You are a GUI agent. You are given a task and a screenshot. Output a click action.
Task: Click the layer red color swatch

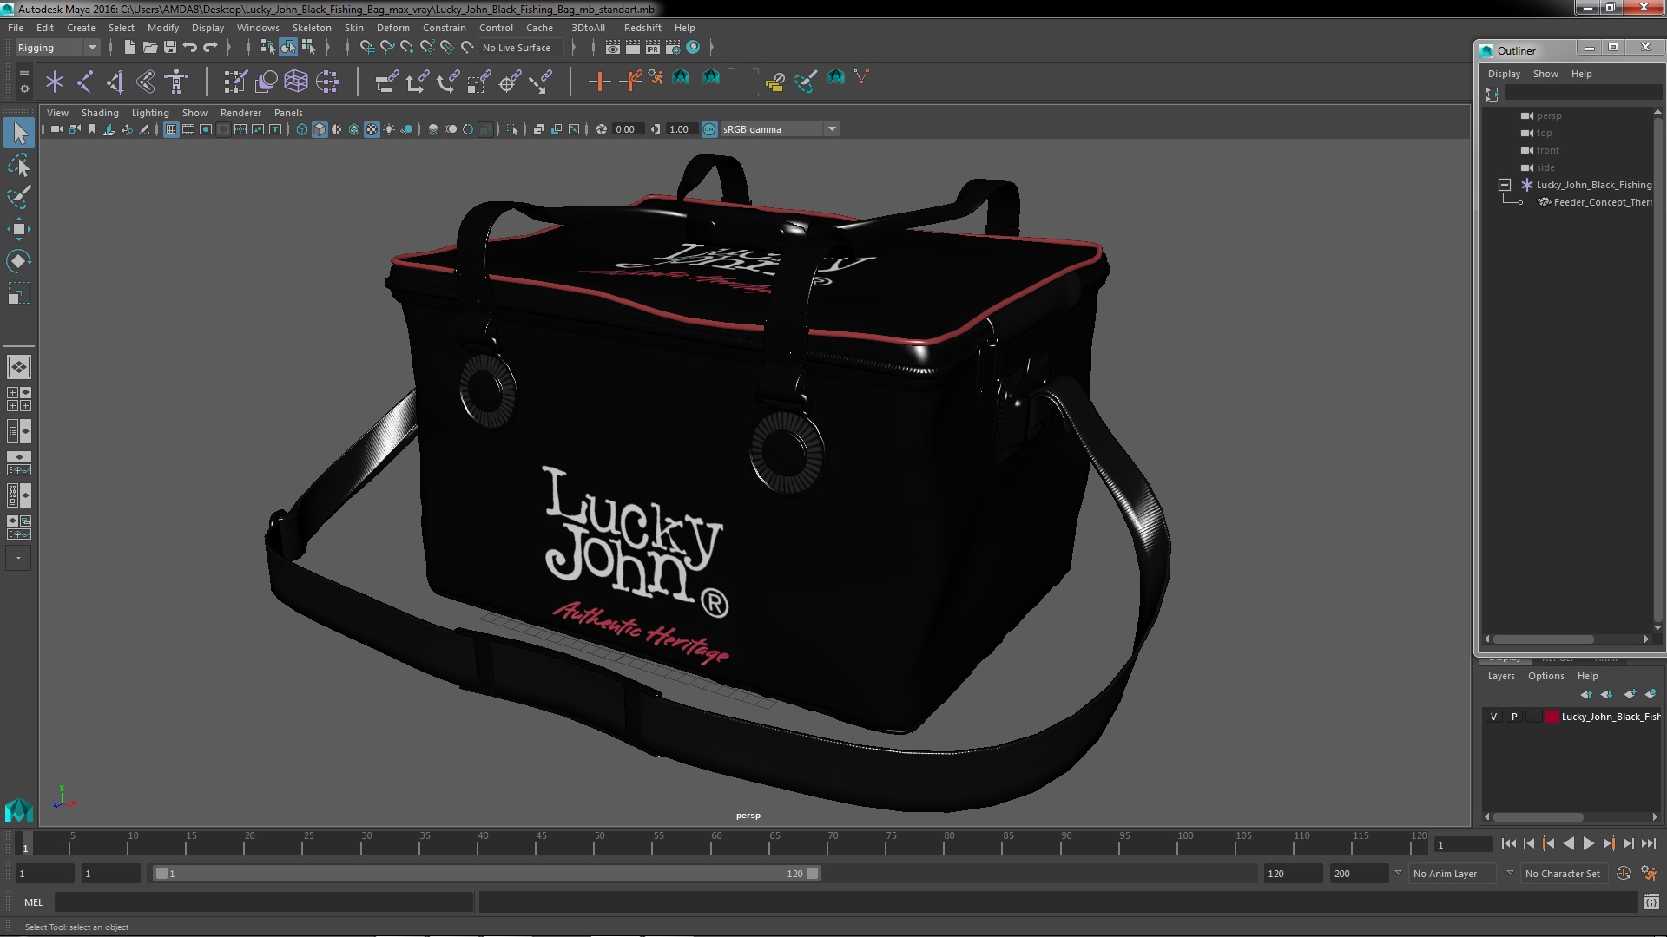tap(1552, 717)
